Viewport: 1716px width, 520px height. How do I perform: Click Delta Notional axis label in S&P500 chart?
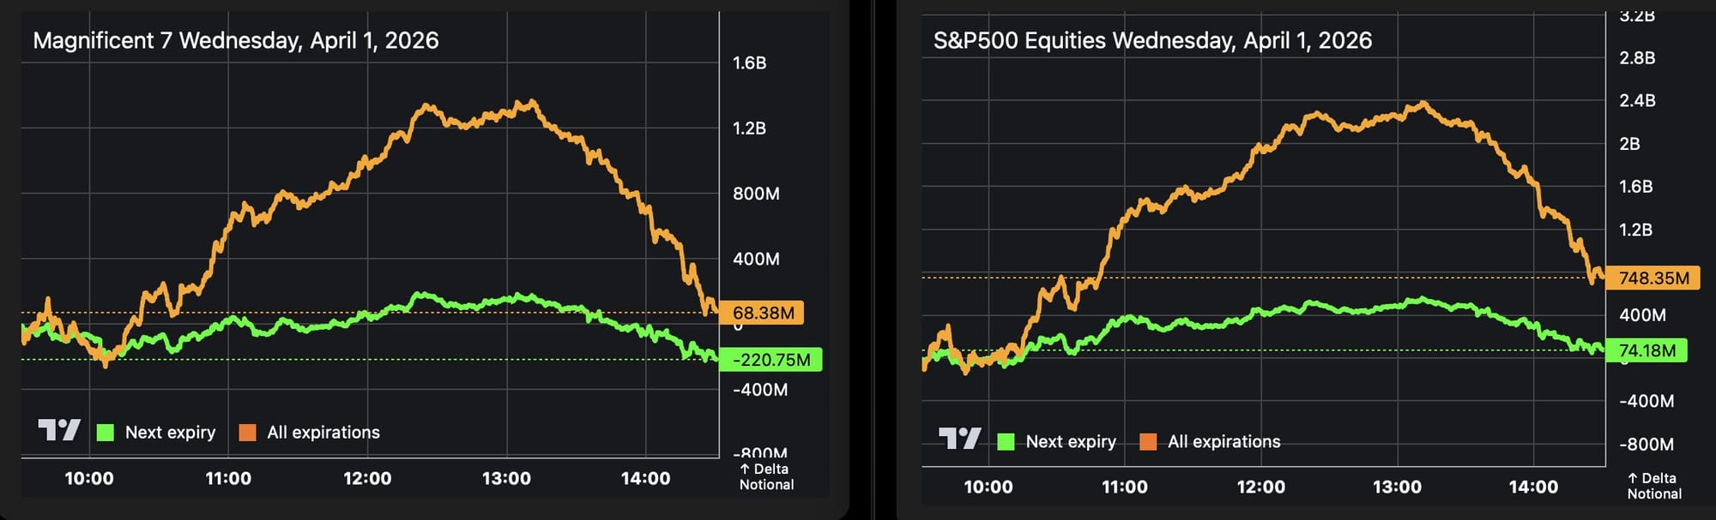click(1653, 486)
